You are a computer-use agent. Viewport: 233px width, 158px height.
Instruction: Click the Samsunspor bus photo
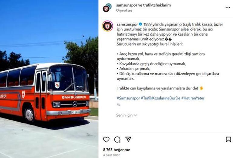click(49, 79)
